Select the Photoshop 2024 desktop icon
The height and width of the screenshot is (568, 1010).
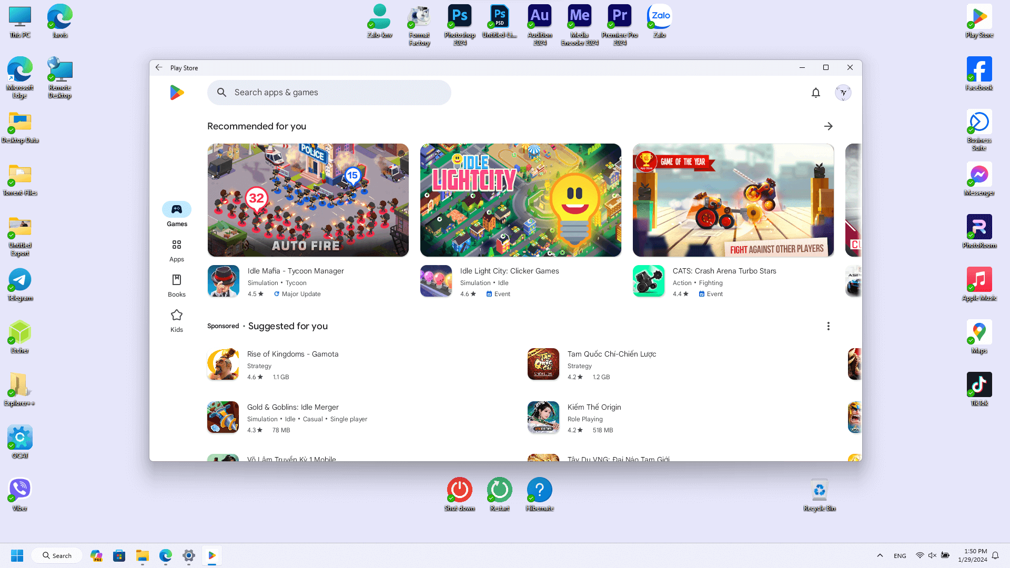point(460,25)
